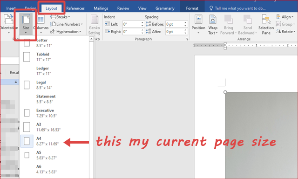Open the Mailings tab
The width and height of the screenshot is (298, 179).
[101, 8]
